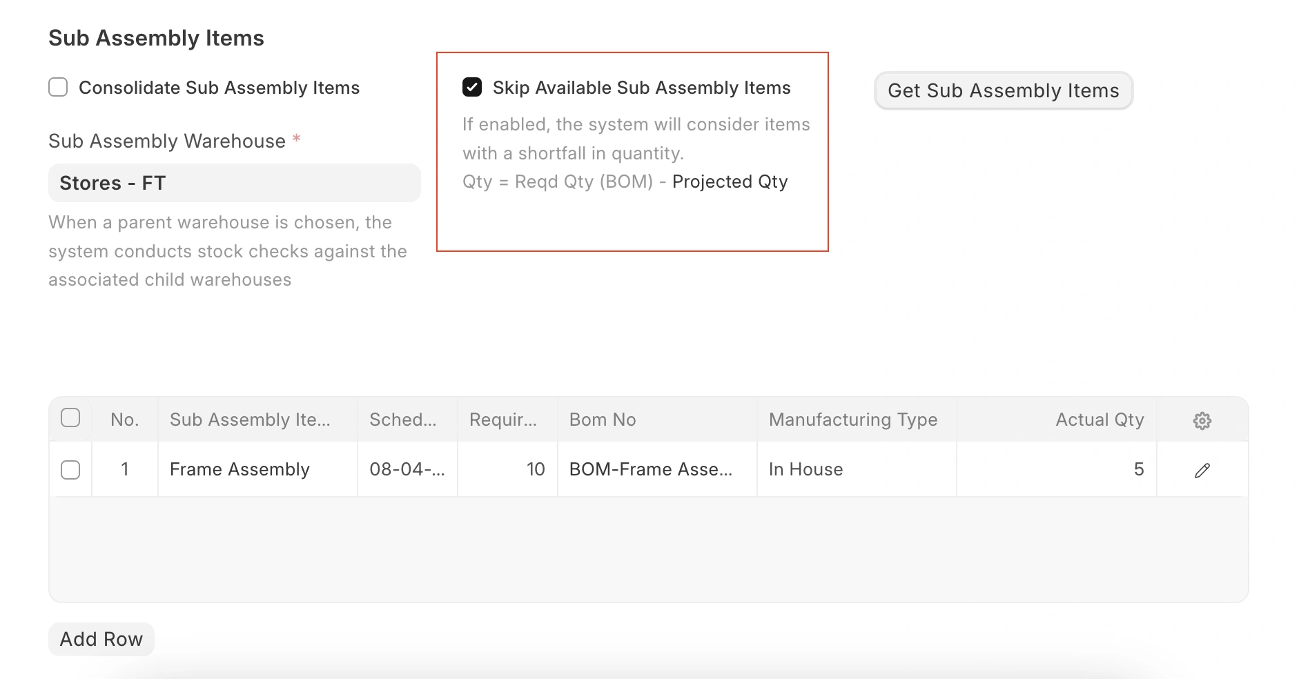Click the pencil edit icon for Frame Assembly
The image size is (1299, 679).
pos(1202,470)
